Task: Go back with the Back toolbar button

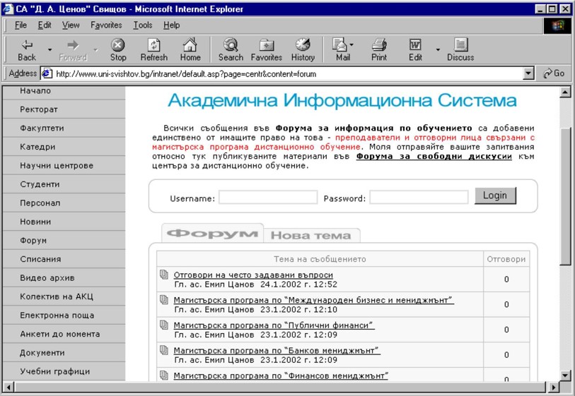Action: click(27, 50)
